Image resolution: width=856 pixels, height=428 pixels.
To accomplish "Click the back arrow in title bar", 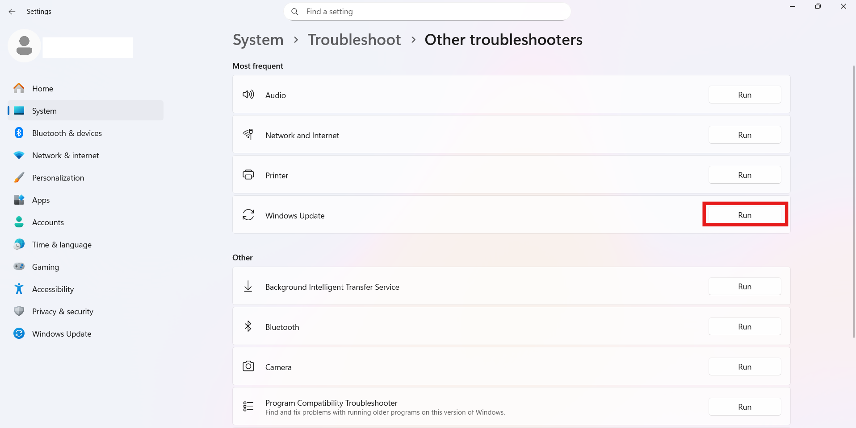I will coord(12,12).
